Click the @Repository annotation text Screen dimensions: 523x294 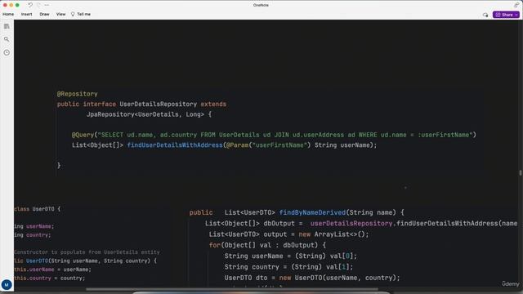point(78,94)
